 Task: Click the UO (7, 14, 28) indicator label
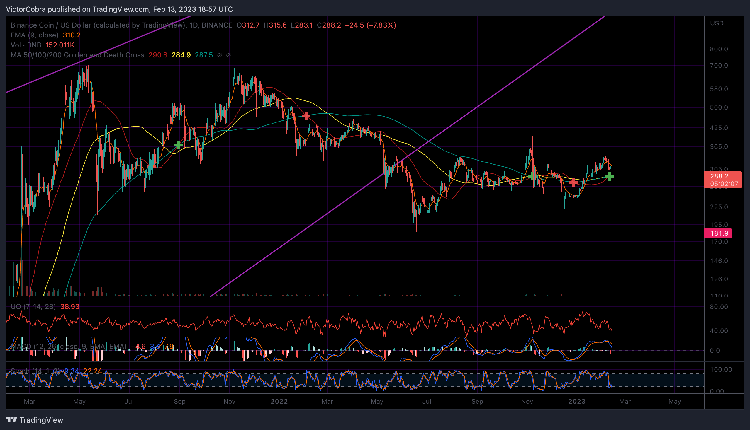[x=33, y=307]
